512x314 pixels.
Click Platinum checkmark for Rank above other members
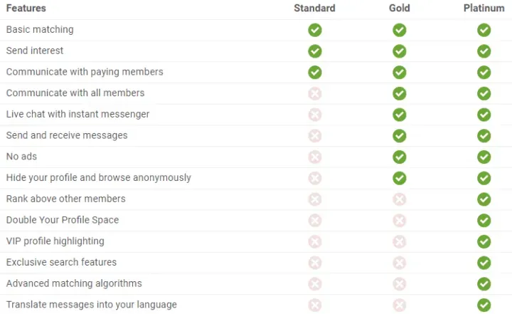coord(484,199)
